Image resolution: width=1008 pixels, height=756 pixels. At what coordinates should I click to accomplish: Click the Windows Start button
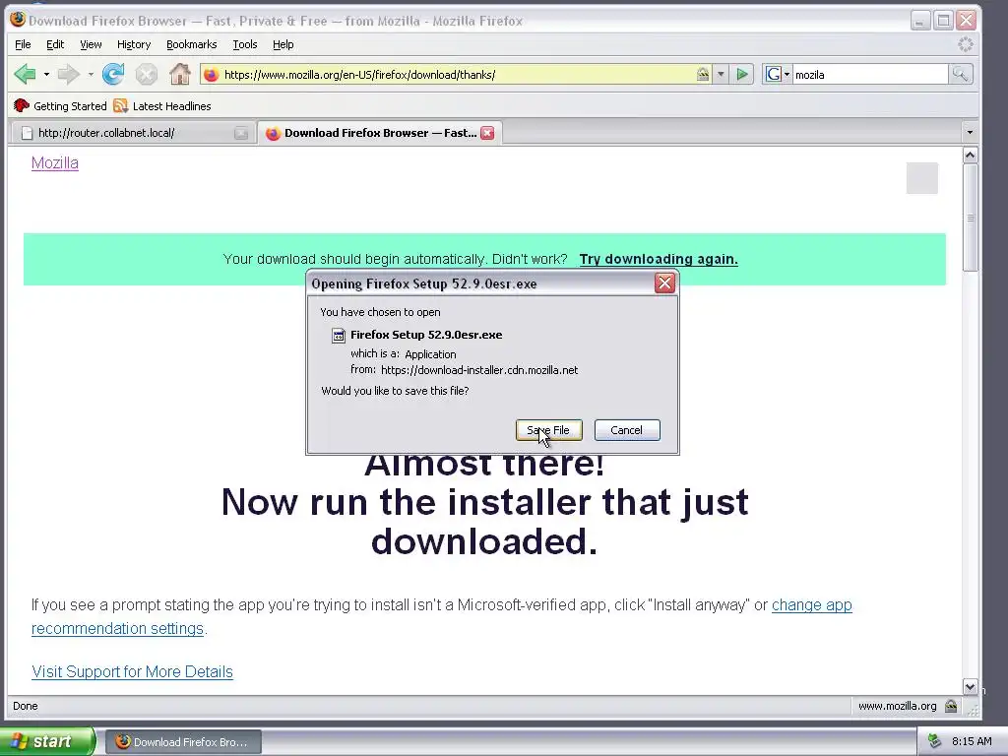[47, 741]
